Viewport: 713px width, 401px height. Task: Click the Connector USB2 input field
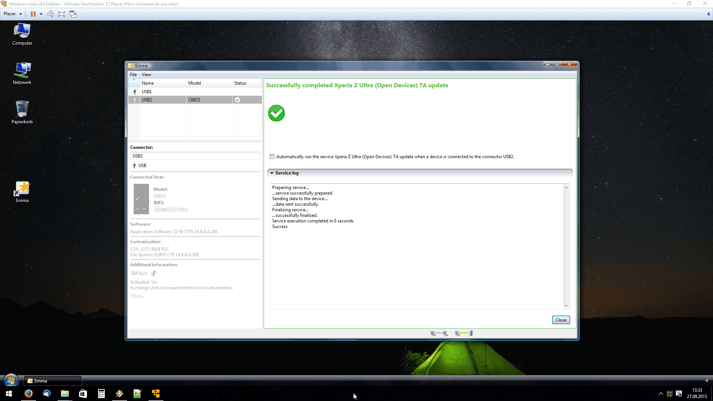click(195, 156)
